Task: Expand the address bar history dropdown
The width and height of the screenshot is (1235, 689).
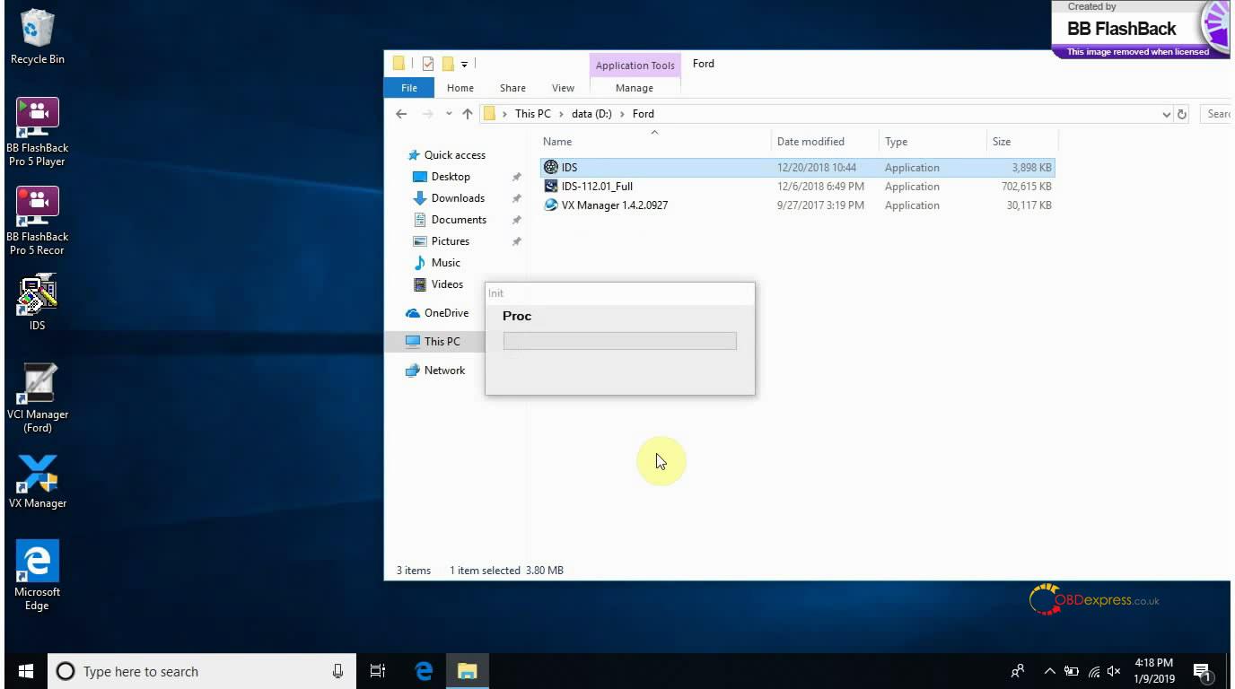Action: click(1166, 114)
